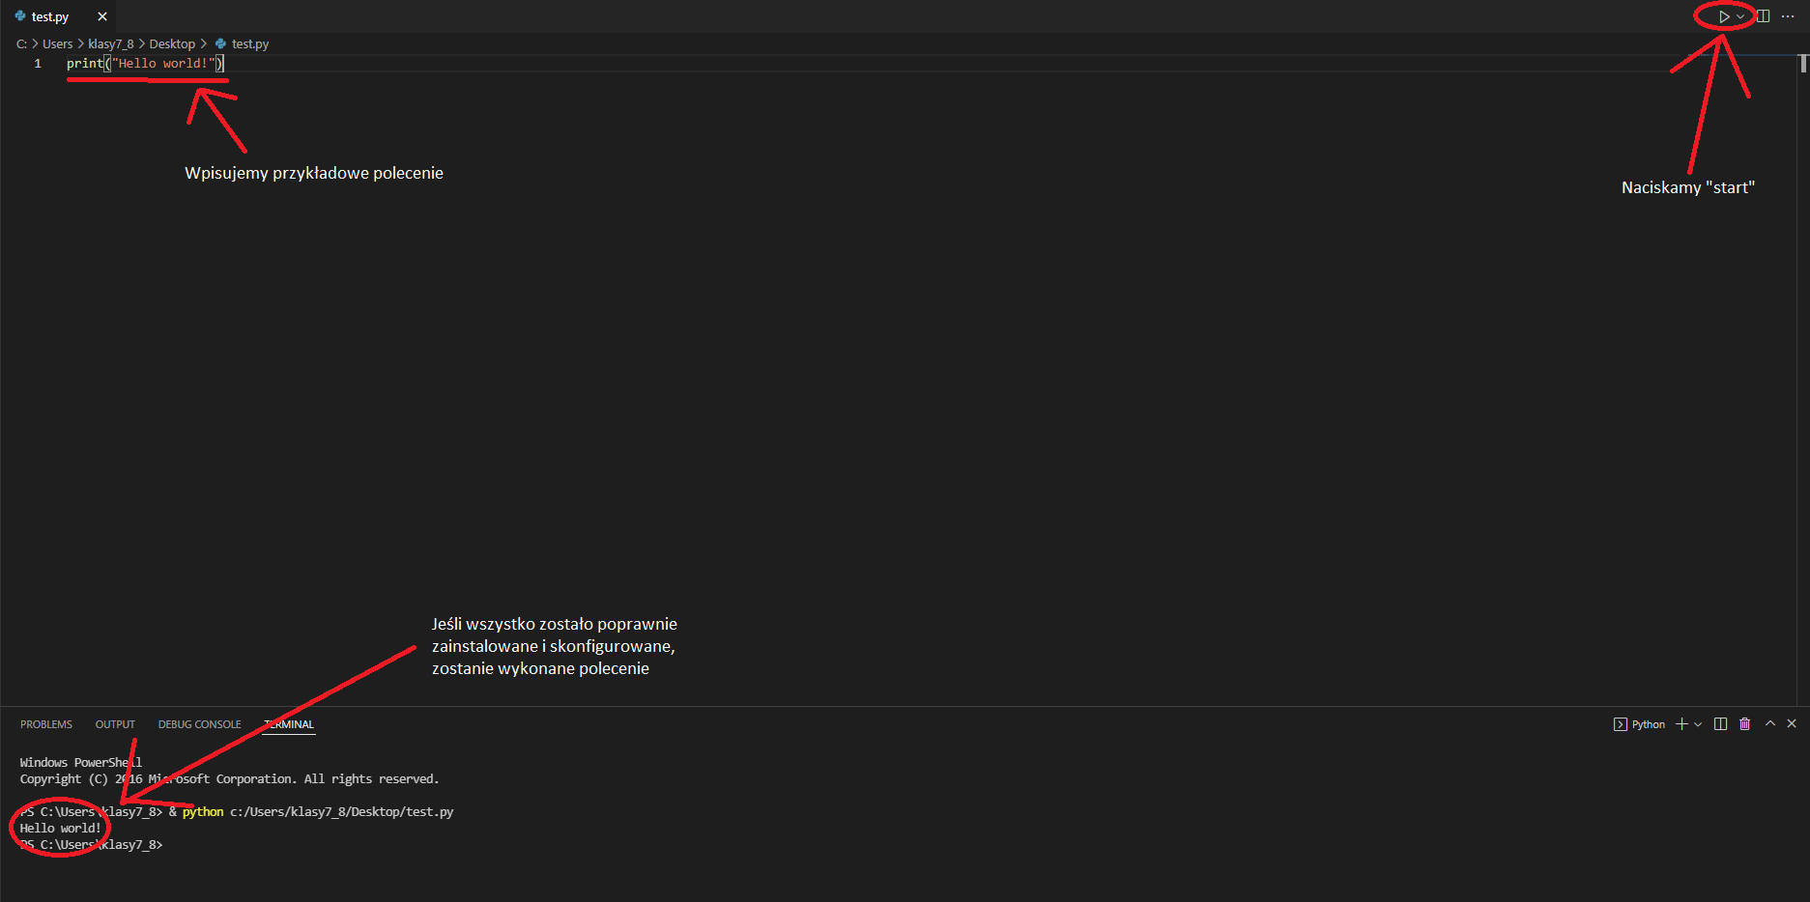Open the run options dropdown arrow
The height and width of the screenshot is (902, 1810).
[x=1740, y=16]
